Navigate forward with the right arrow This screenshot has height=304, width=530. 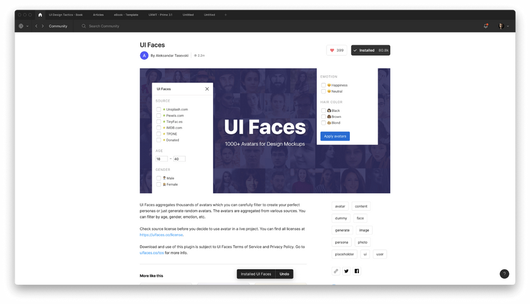tap(43, 26)
